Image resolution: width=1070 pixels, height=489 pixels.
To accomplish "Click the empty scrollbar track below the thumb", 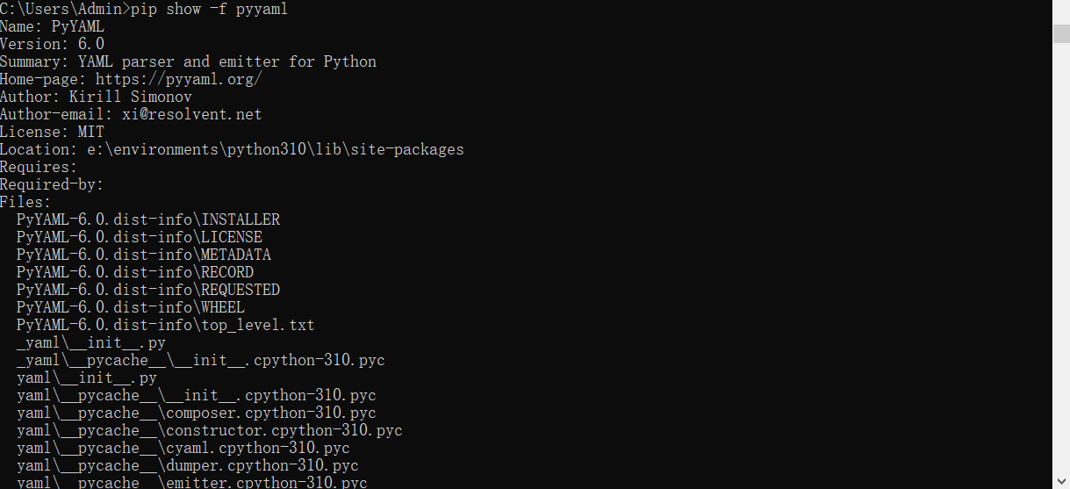I will pos(1061,257).
